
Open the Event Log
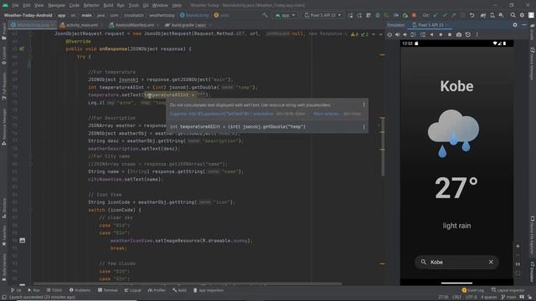(472, 290)
